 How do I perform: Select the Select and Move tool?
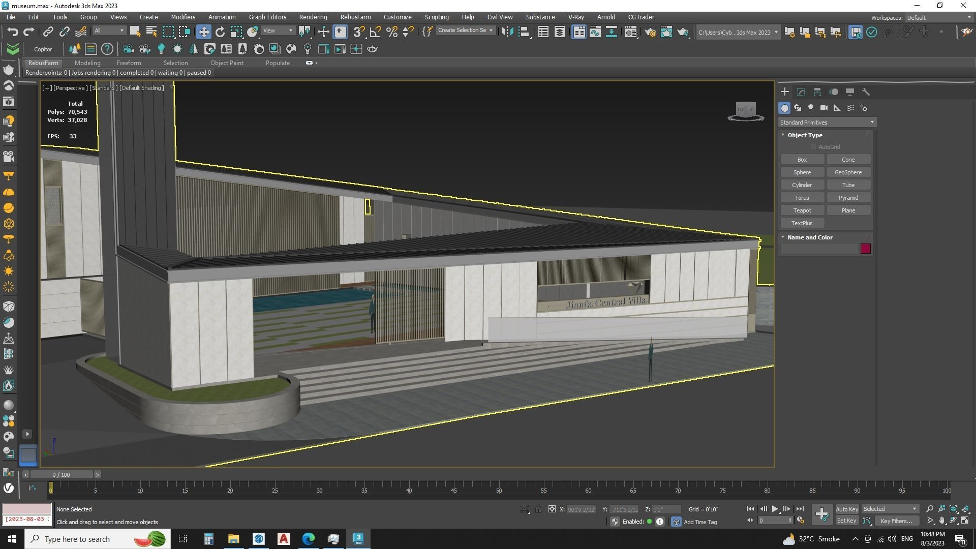point(203,32)
